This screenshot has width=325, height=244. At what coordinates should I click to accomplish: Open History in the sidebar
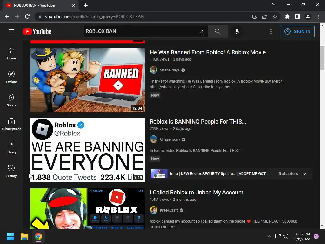click(x=11, y=171)
